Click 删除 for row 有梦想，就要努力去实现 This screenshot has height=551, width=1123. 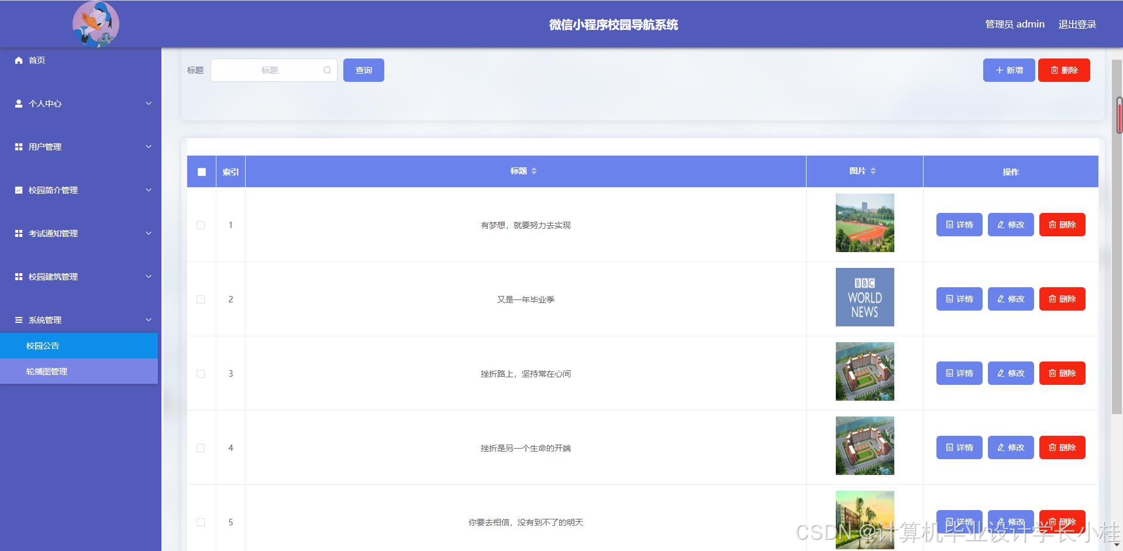1062,225
